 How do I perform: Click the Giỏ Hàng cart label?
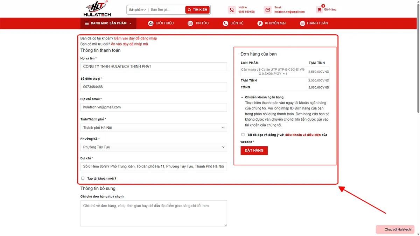point(330,10)
